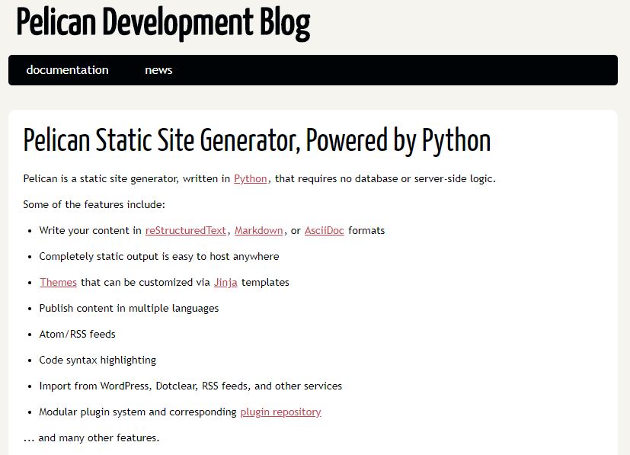The height and width of the screenshot is (455, 630).
Task: Select the 'Import from WordPress' list item
Action: pos(190,386)
